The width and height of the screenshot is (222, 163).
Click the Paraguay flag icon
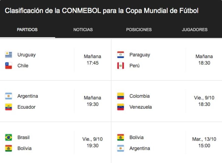[120, 55]
